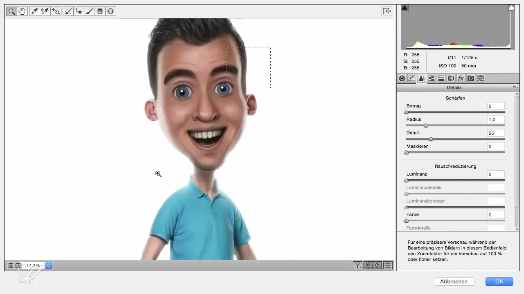Select the Hand tool

coord(22,11)
